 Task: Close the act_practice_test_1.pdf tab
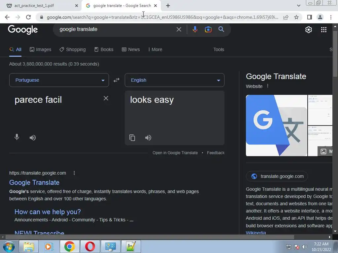(x=77, y=6)
